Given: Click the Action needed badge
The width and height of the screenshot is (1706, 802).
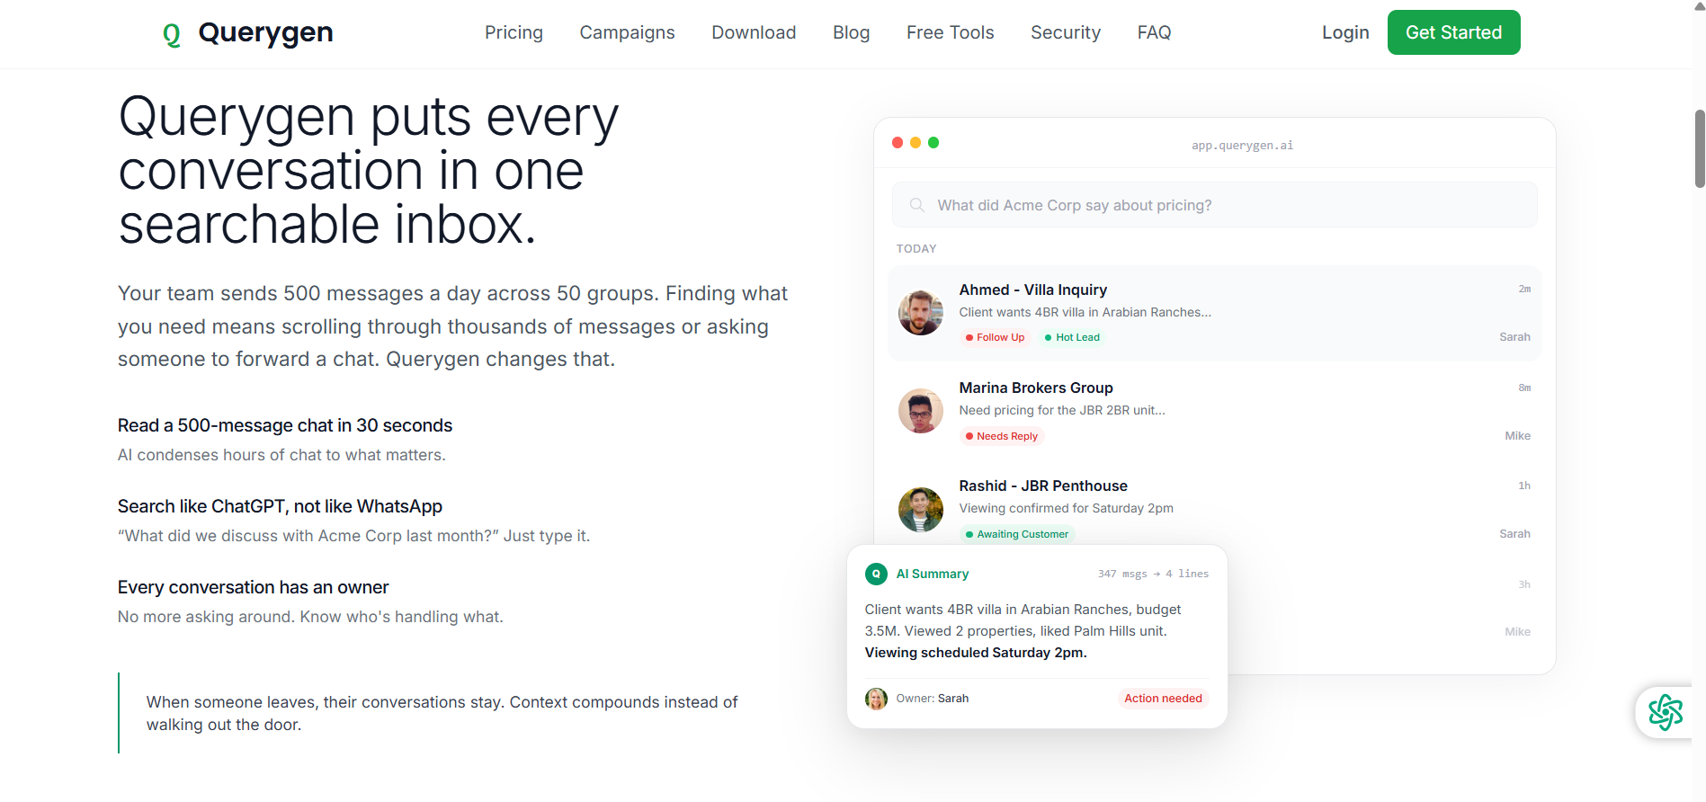Looking at the screenshot, I should point(1163,699).
